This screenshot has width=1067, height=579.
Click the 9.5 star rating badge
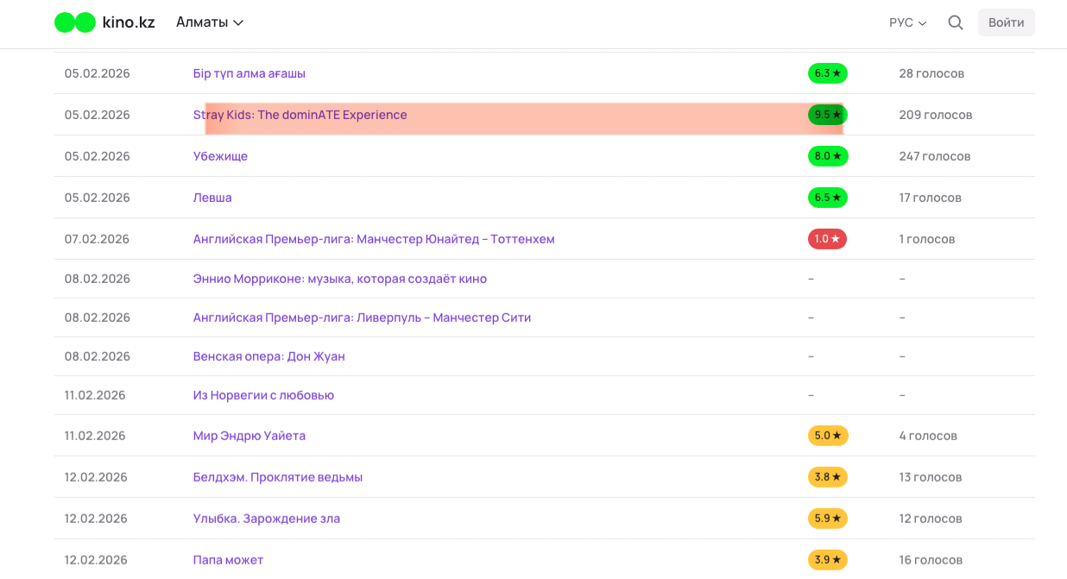tap(827, 115)
